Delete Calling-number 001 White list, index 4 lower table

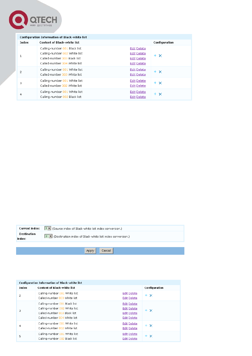point(133,324)
